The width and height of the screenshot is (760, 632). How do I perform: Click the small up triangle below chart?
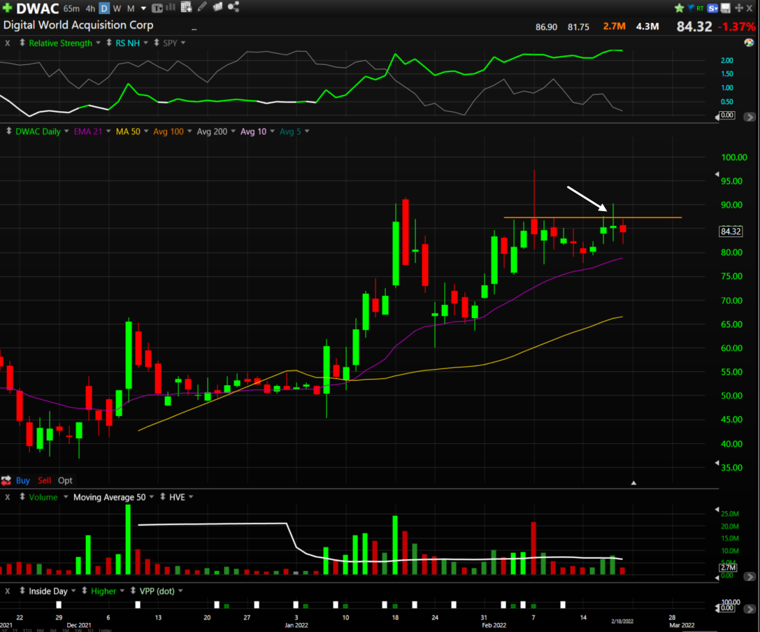tap(633, 482)
